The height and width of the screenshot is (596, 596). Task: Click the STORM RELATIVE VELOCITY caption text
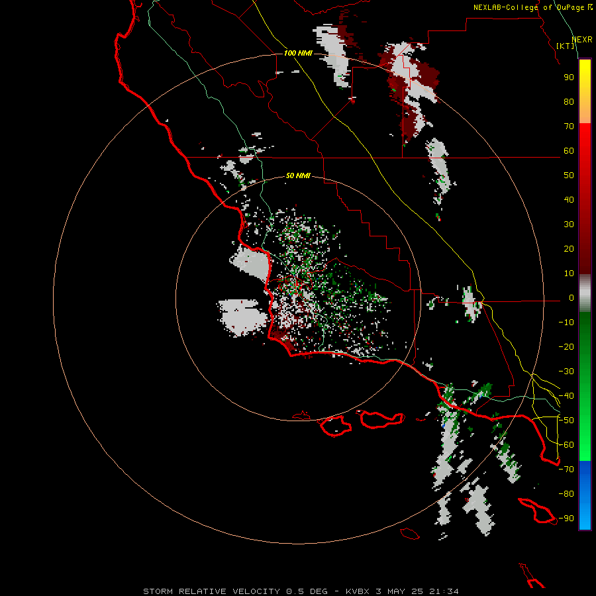(x=211, y=591)
